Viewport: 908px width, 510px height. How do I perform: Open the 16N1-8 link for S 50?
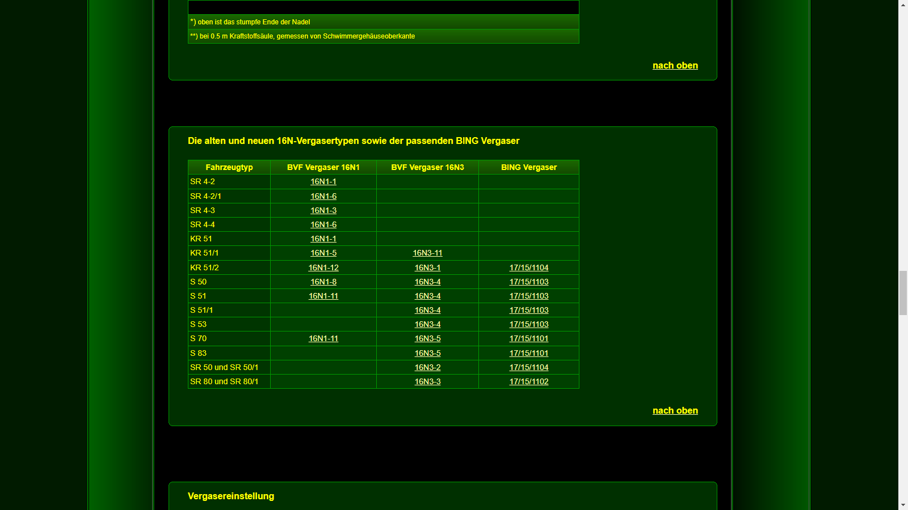pos(323,282)
